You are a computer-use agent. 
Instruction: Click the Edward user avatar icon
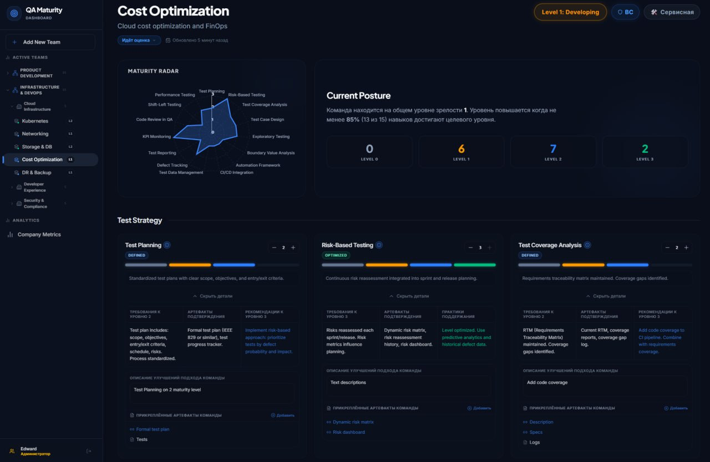12,451
